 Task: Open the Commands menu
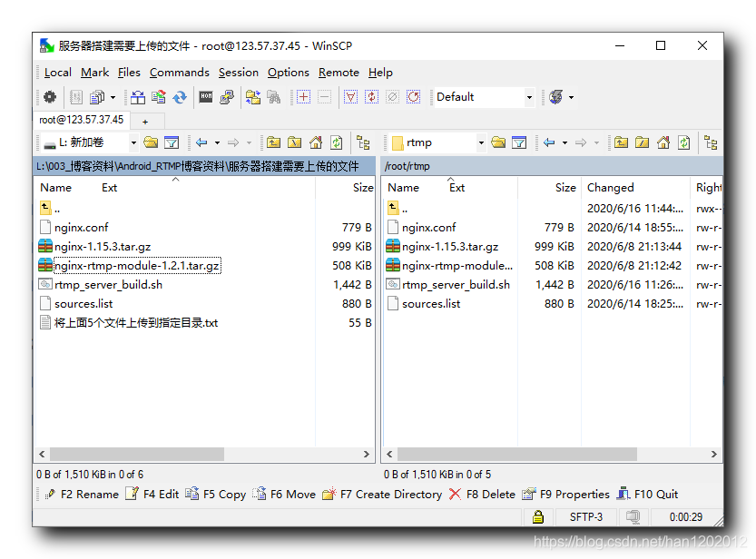click(180, 73)
